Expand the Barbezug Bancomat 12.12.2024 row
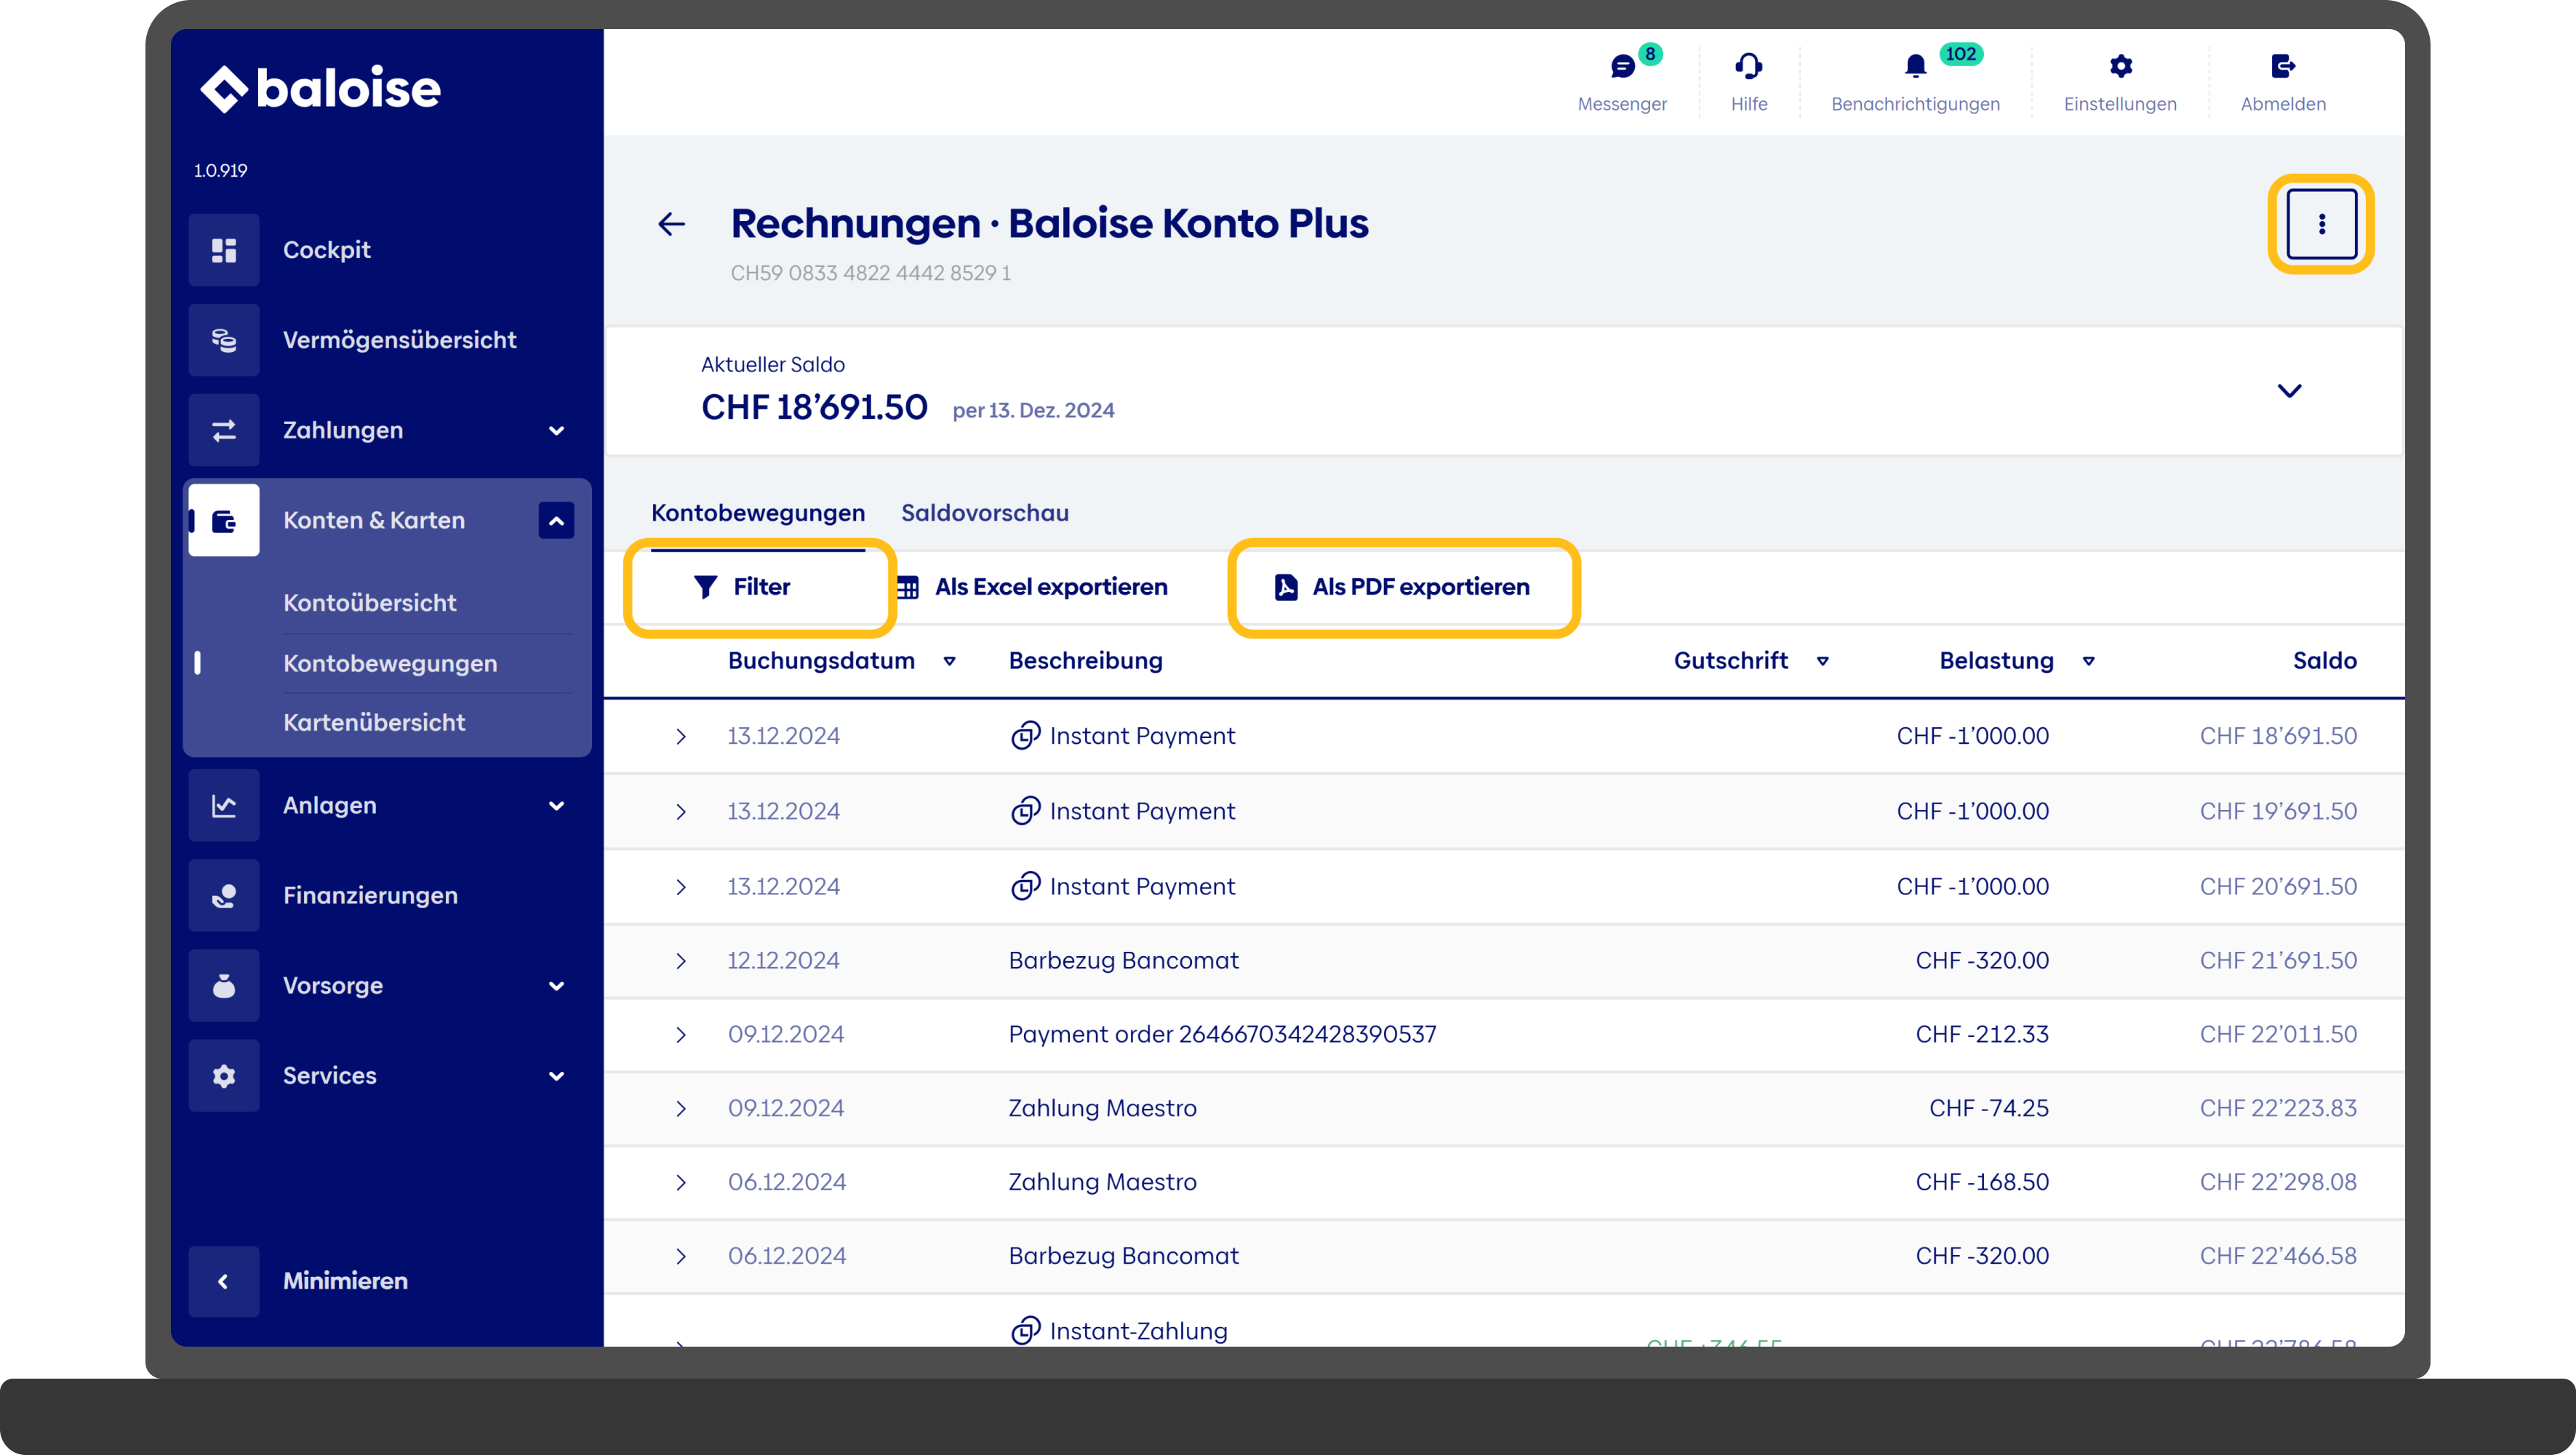Viewport: 2576px width, 1455px height. click(x=681, y=961)
